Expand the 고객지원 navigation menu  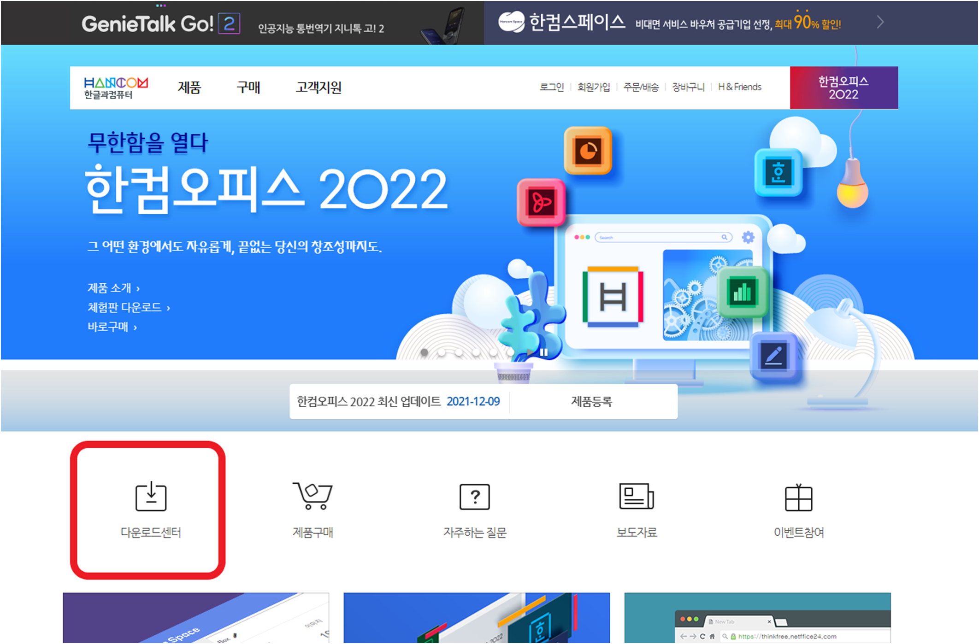tap(318, 88)
